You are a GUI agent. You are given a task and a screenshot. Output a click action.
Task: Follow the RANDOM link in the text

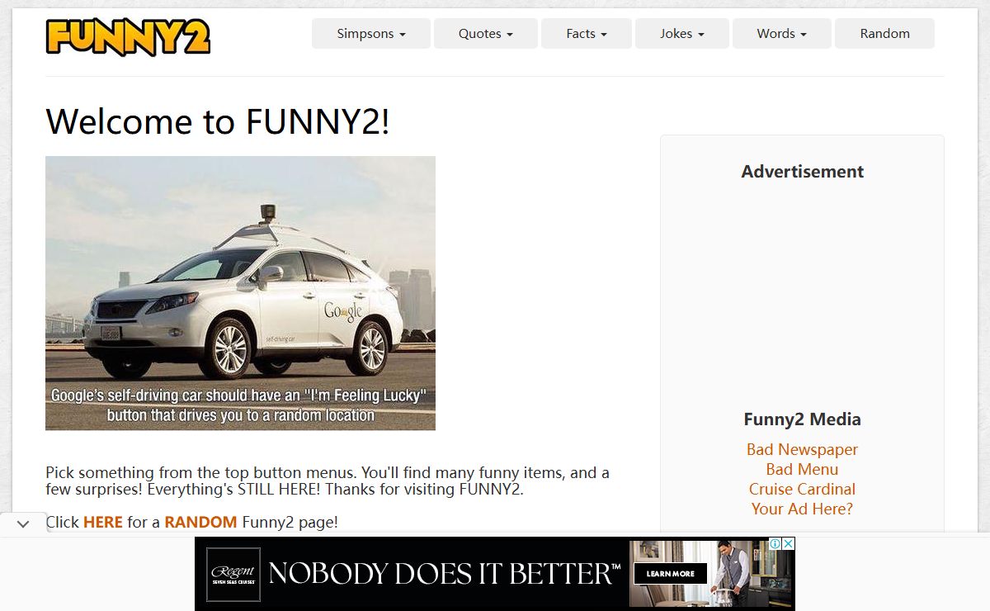coord(200,522)
